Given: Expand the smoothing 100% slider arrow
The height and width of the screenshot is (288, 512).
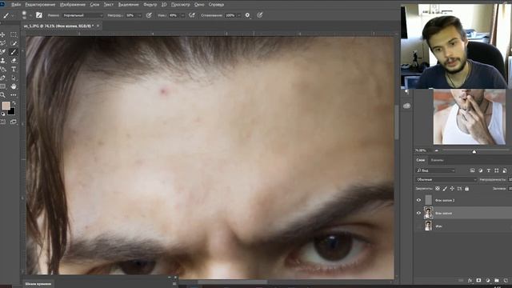Looking at the screenshot, I should 239,15.
